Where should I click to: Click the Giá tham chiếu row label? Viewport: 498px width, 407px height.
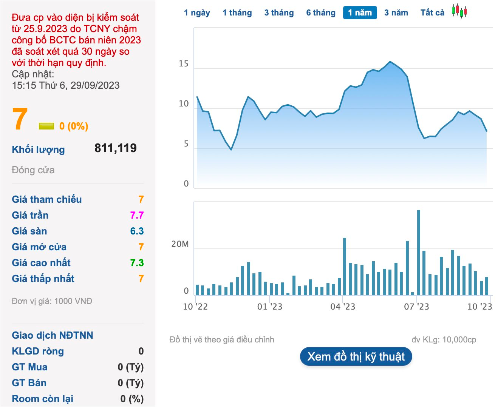[x=47, y=199]
